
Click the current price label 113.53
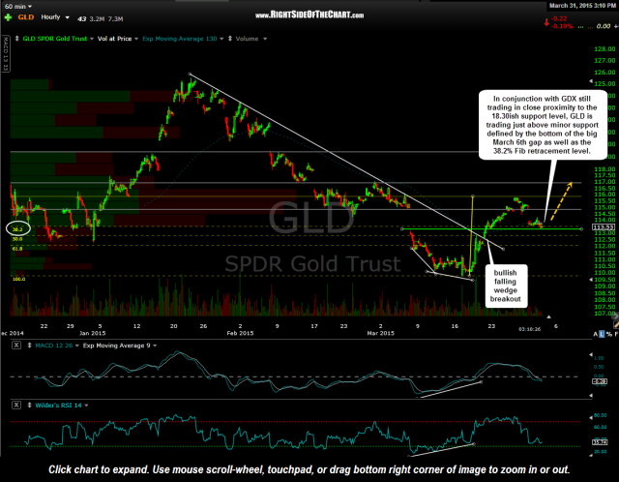pos(604,227)
